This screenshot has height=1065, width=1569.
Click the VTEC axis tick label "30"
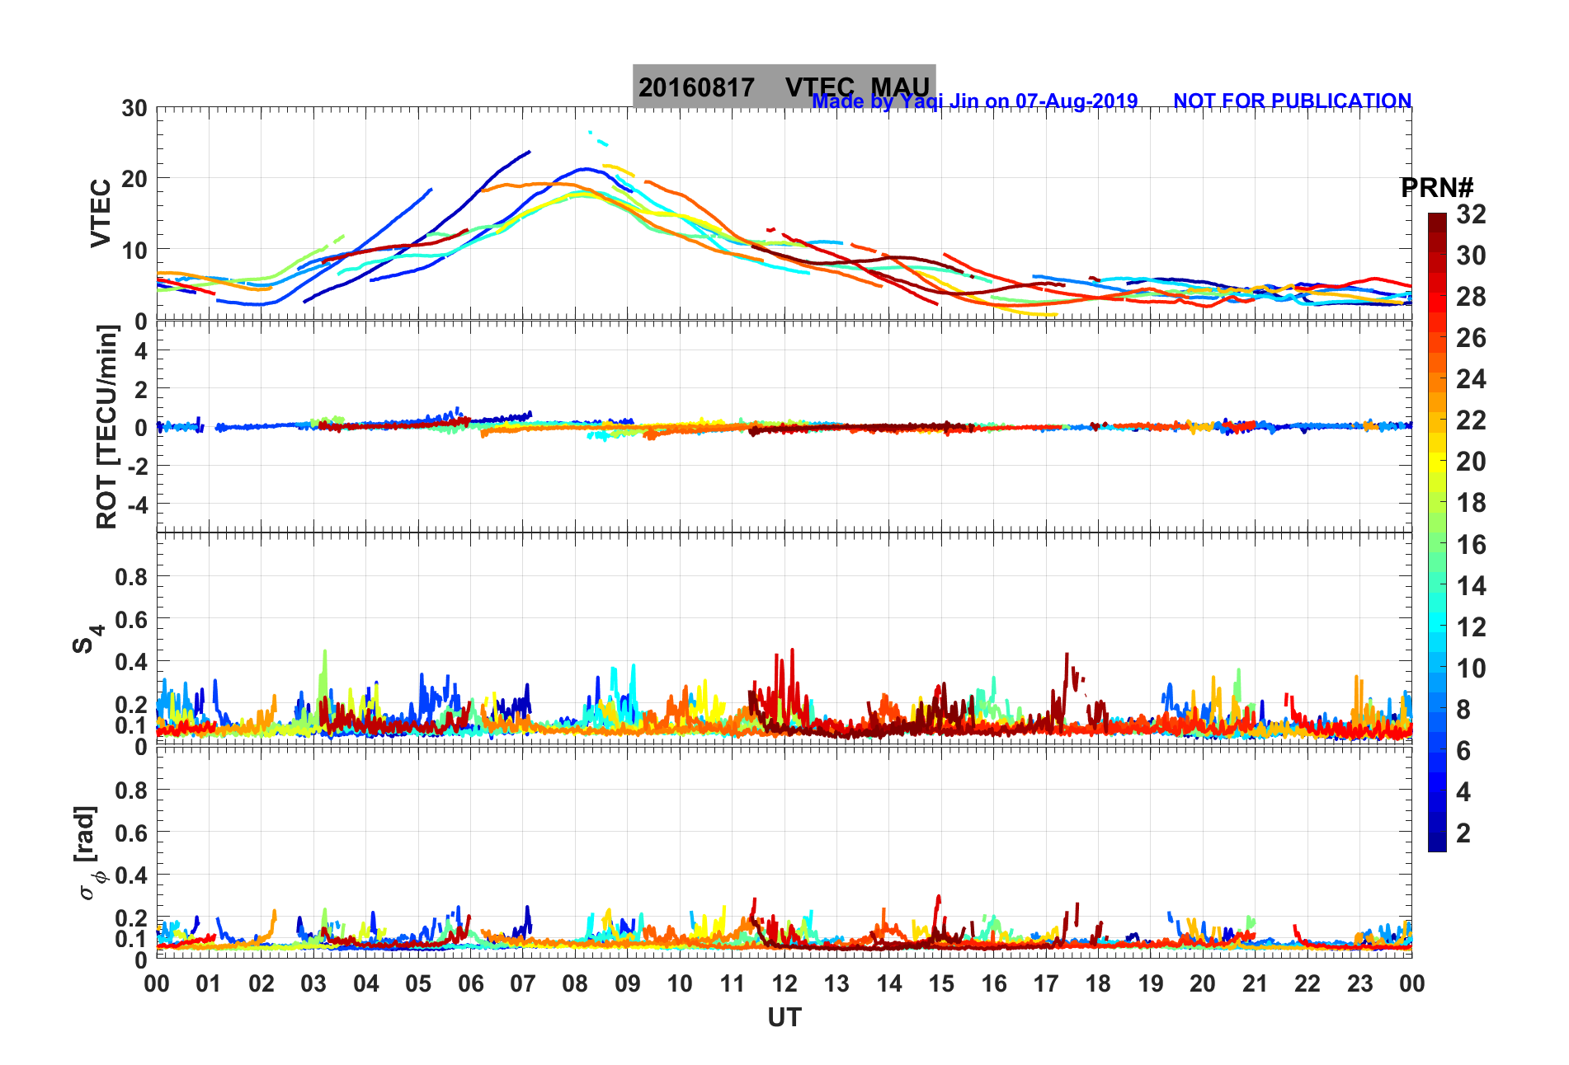tap(134, 108)
